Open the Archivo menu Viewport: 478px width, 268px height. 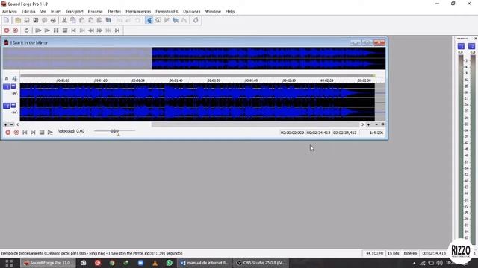[x=10, y=12]
